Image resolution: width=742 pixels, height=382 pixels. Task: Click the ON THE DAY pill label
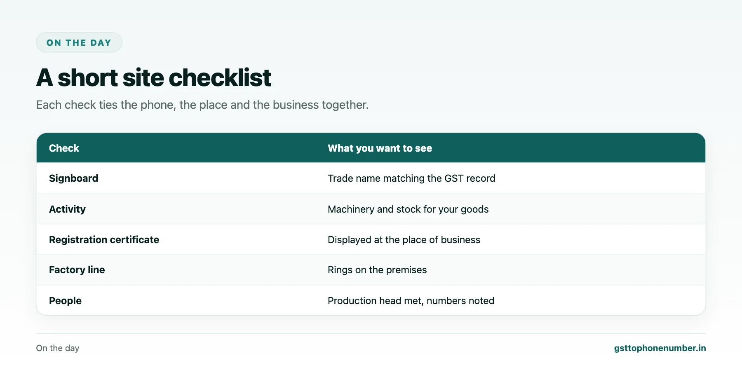click(x=79, y=42)
